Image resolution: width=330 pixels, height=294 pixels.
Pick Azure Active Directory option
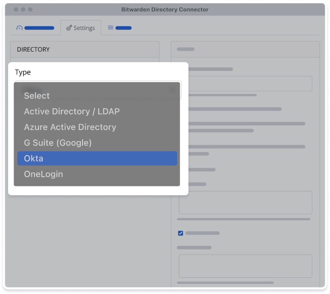click(x=97, y=127)
